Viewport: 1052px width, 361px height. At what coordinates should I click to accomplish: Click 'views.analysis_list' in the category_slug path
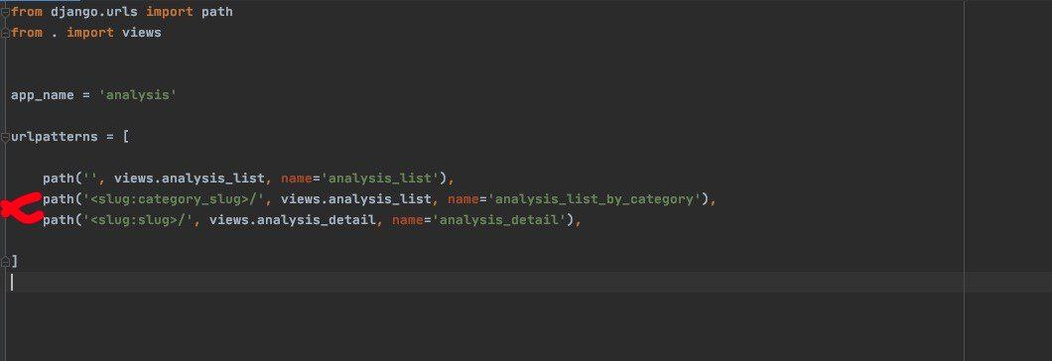[x=355, y=199]
